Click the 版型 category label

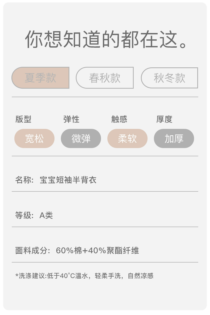(x=23, y=119)
